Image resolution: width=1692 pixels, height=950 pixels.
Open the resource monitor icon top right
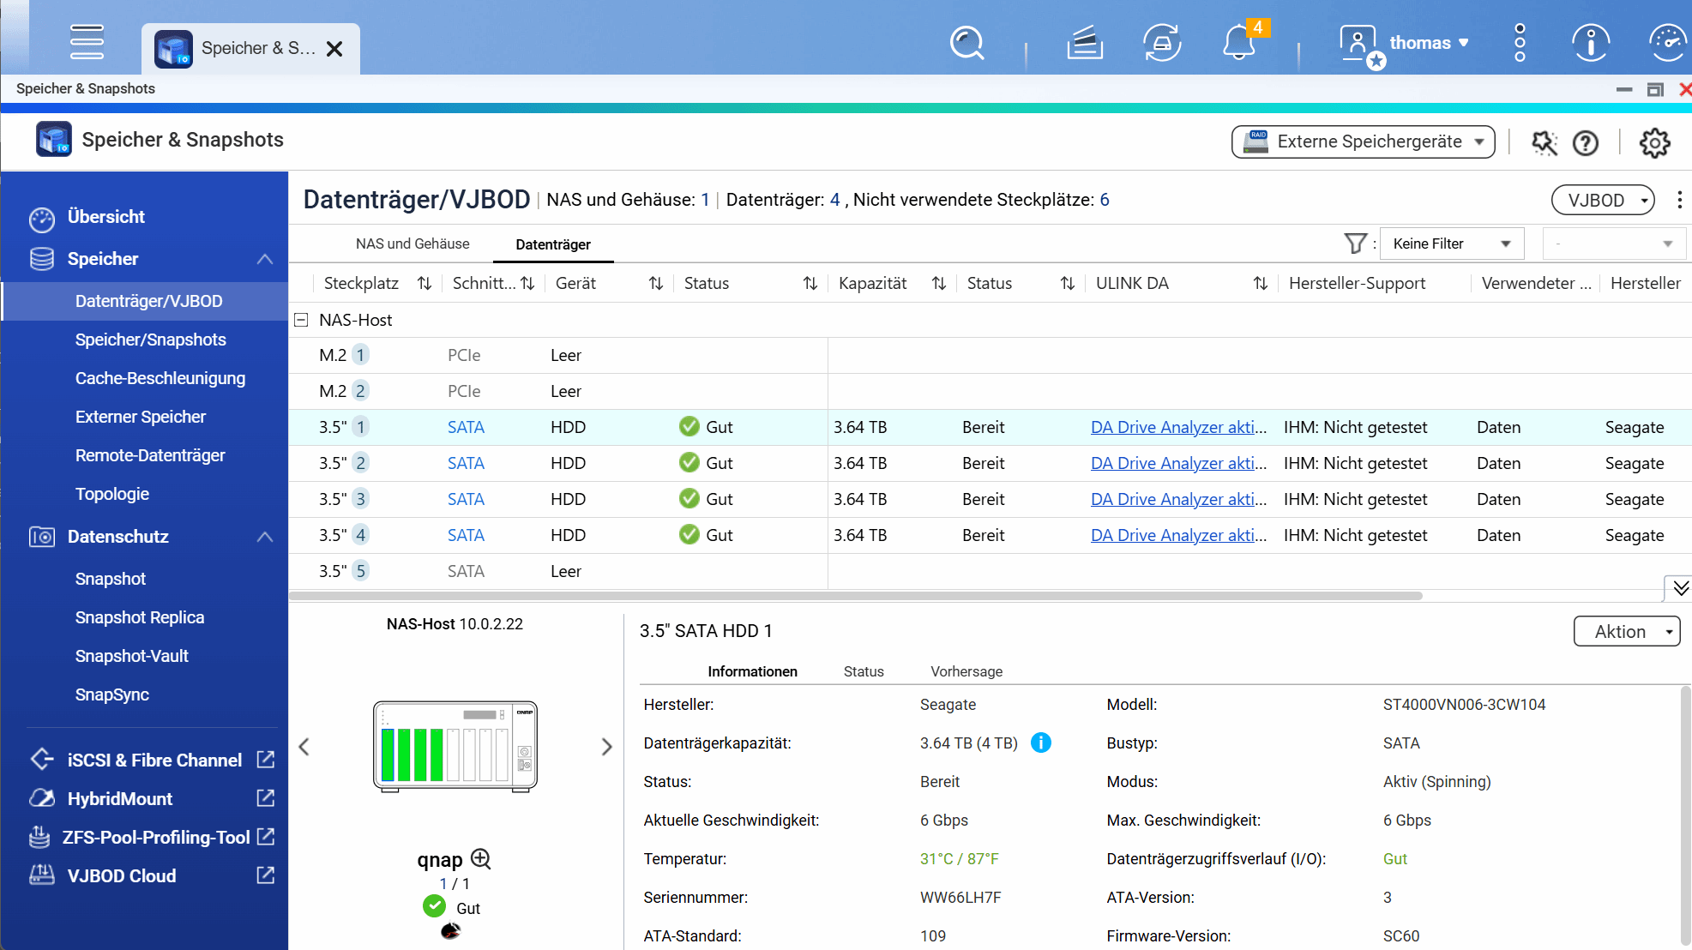click(x=1666, y=43)
